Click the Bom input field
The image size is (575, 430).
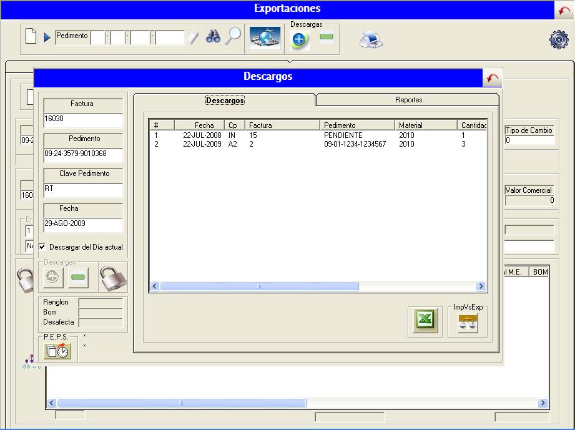(101, 312)
